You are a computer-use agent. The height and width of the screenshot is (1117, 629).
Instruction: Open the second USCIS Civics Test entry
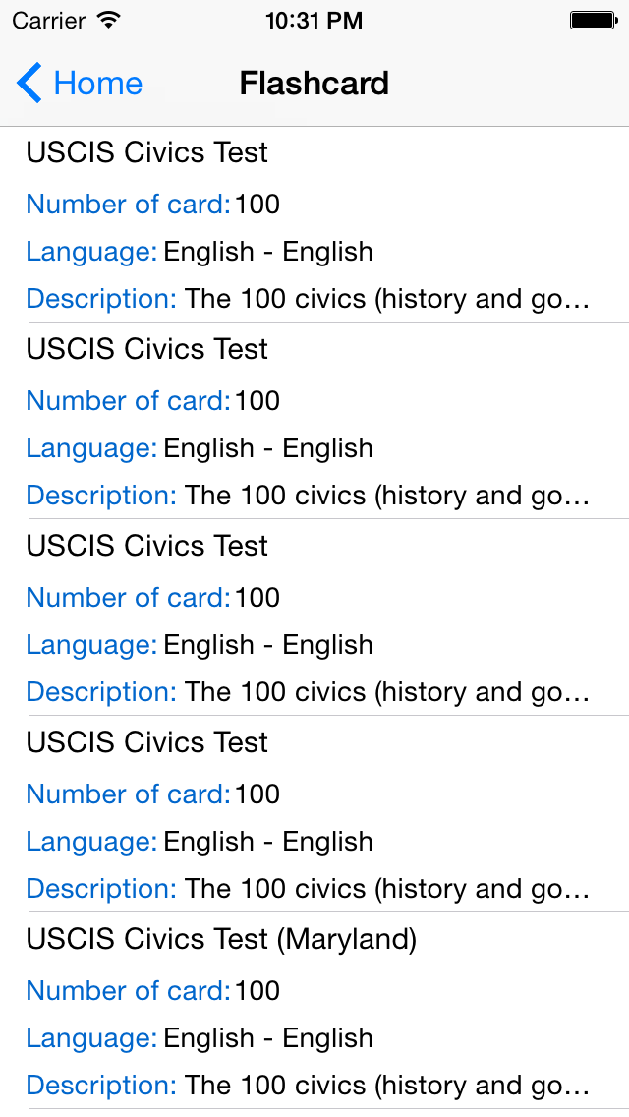coord(147,349)
